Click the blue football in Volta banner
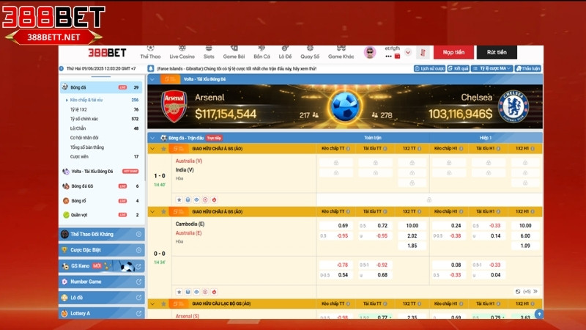 pos(344,106)
